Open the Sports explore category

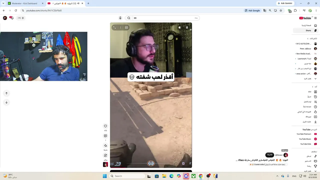[306, 166]
